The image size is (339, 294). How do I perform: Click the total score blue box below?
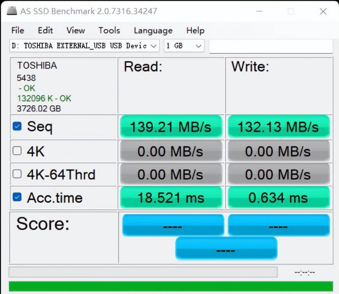(226, 248)
